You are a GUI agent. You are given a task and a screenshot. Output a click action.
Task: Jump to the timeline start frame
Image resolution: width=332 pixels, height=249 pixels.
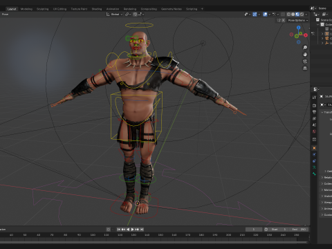tap(119, 230)
